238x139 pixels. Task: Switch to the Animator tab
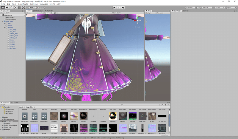click(x=49, y=11)
